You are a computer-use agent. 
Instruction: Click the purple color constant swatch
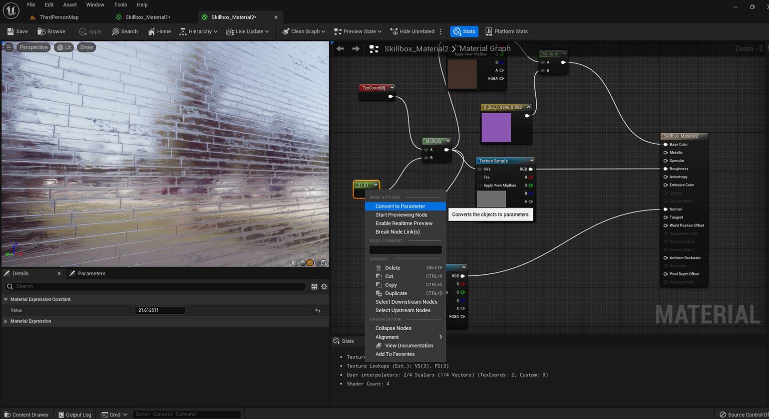[x=496, y=127]
